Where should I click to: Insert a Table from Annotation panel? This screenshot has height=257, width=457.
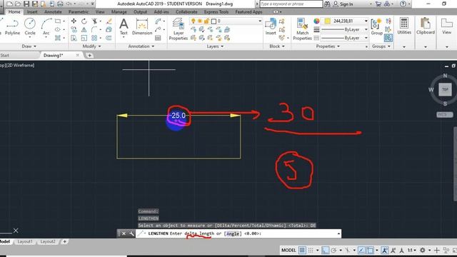[158, 38]
